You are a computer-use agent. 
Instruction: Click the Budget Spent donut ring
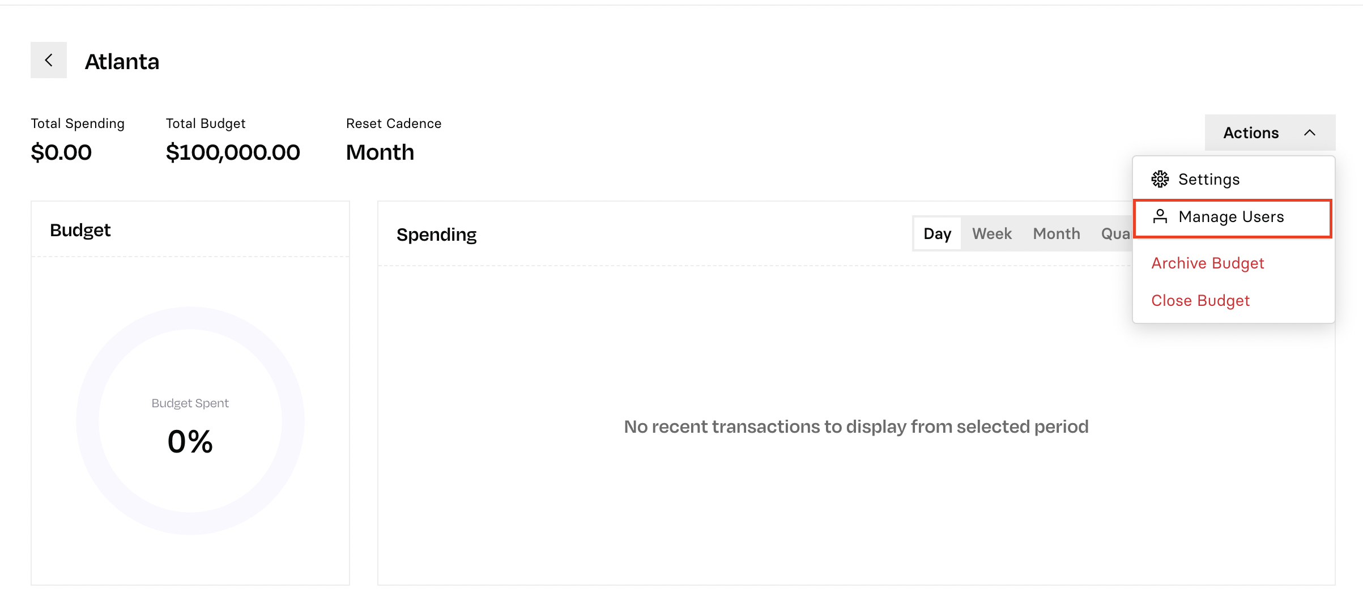[x=190, y=318]
